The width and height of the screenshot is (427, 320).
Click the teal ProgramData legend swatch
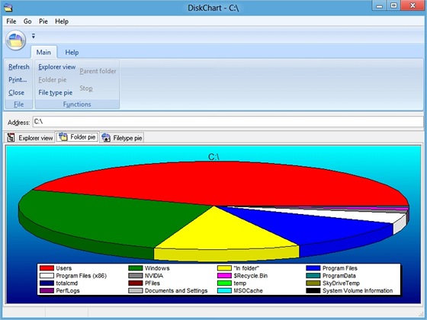(313, 276)
